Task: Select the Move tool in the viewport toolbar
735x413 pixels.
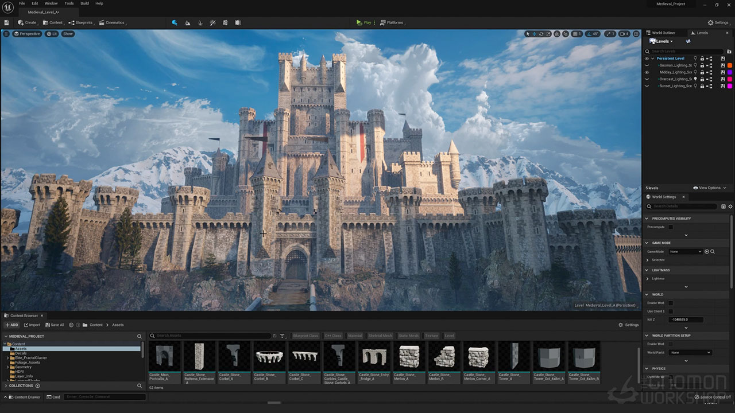Action: pyautogui.click(x=534, y=34)
